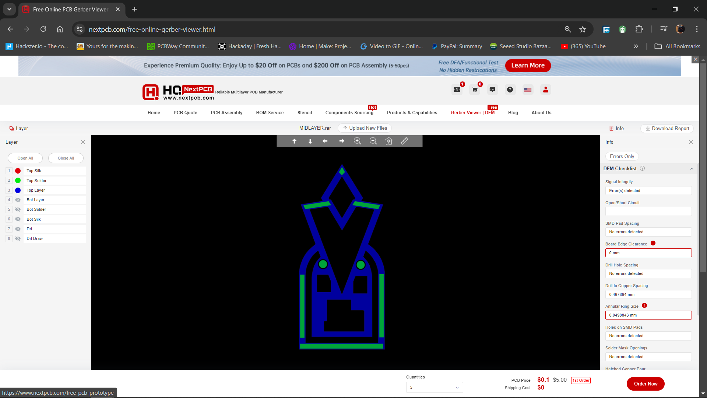Open the Quantities dropdown

435,387
